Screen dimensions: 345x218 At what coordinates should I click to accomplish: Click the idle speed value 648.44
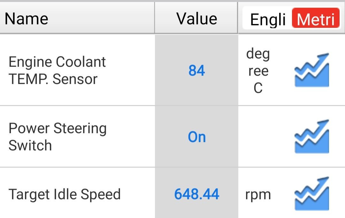coord(197,194)
